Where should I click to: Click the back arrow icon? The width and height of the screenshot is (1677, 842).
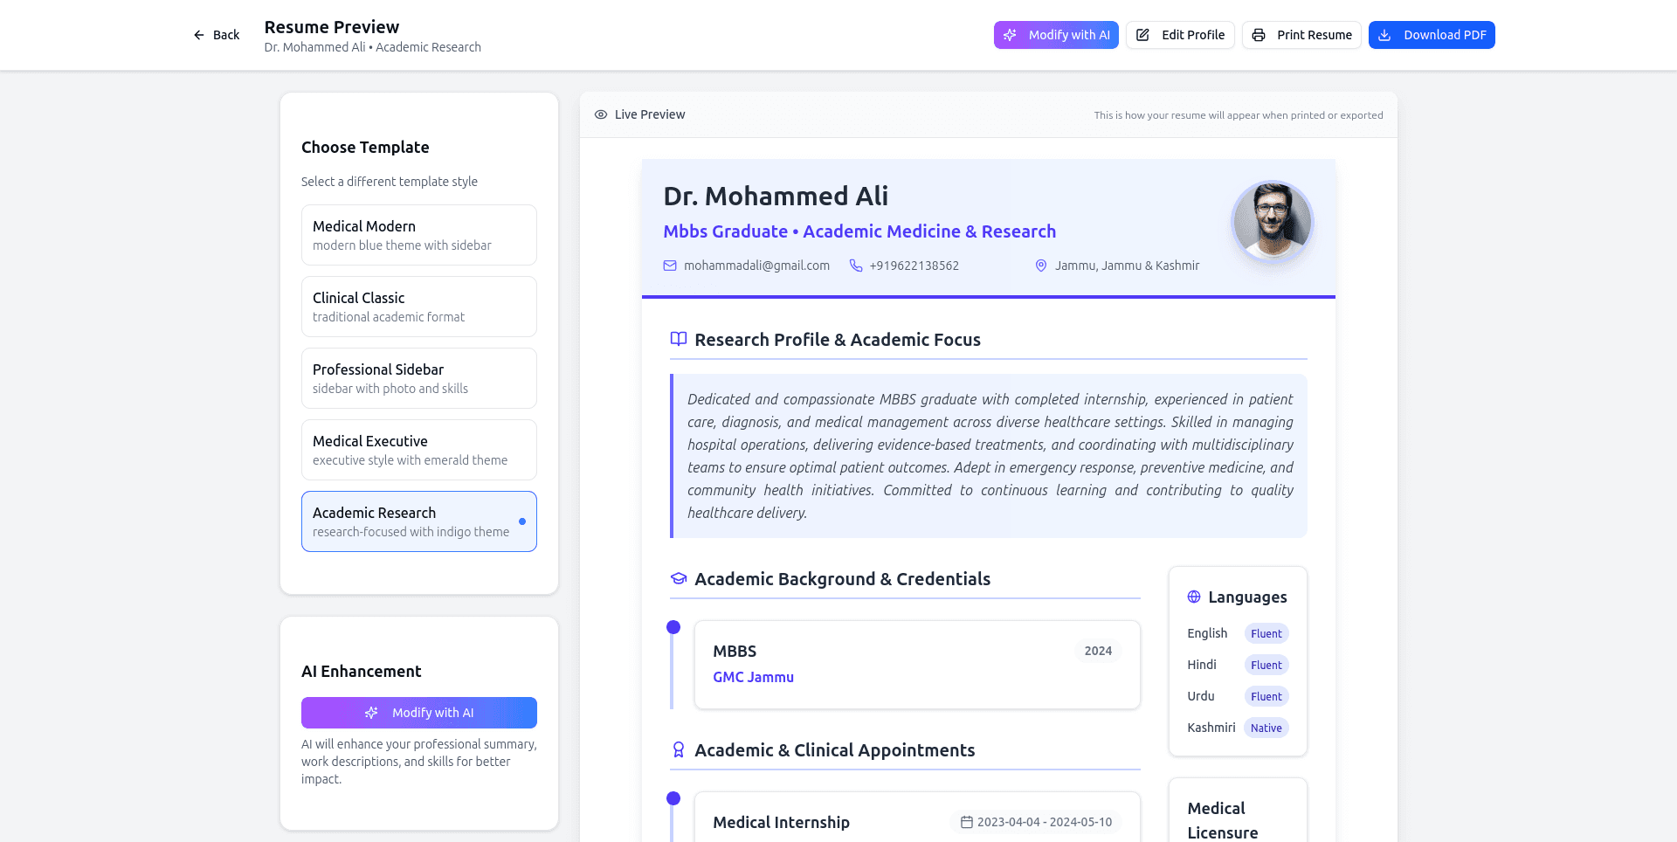[199, 35]
